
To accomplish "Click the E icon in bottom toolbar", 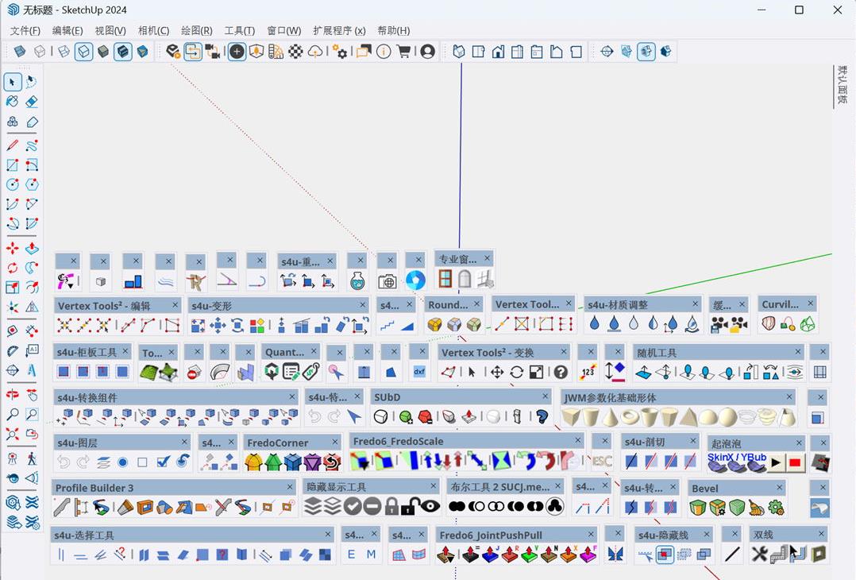I will (x=351, y=555).
